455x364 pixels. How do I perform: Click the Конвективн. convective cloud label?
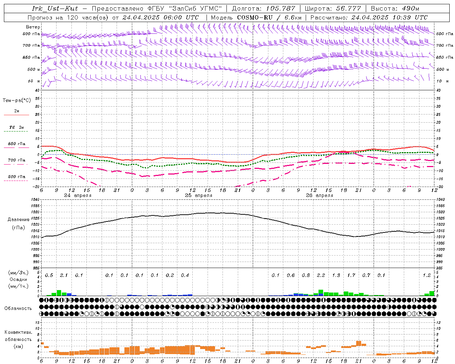tap(18, 332)
